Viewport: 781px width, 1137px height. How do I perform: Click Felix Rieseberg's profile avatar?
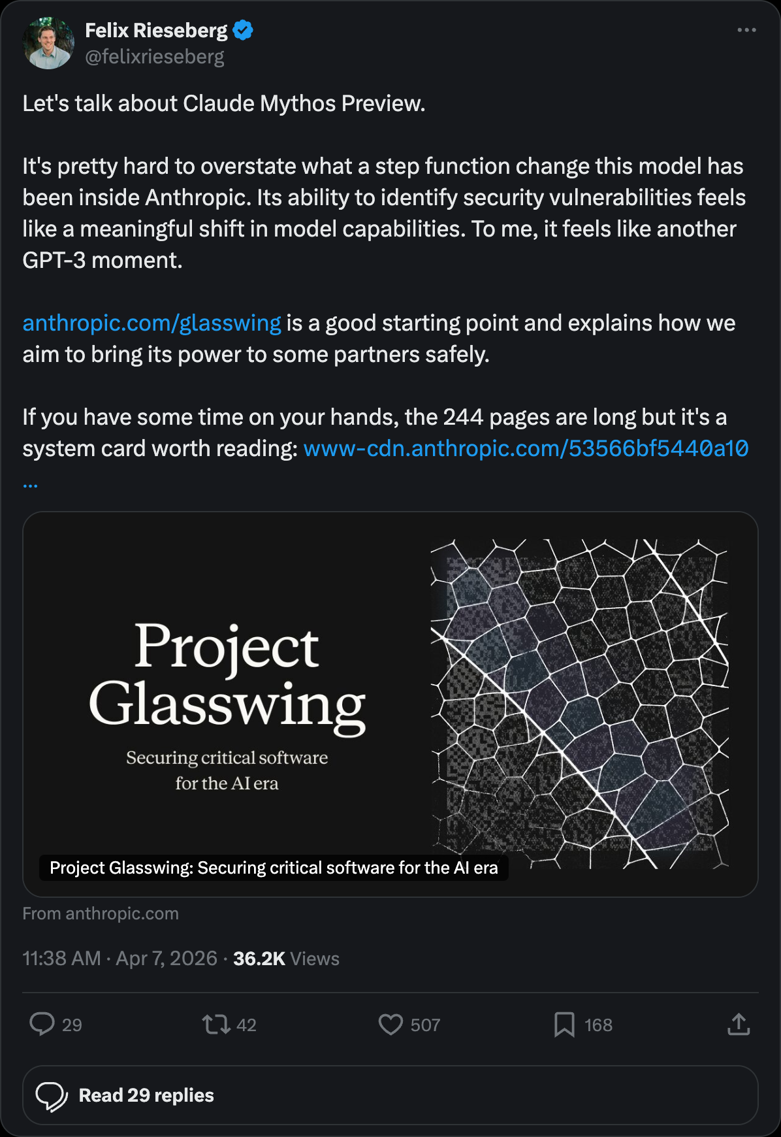pos(48,43)
